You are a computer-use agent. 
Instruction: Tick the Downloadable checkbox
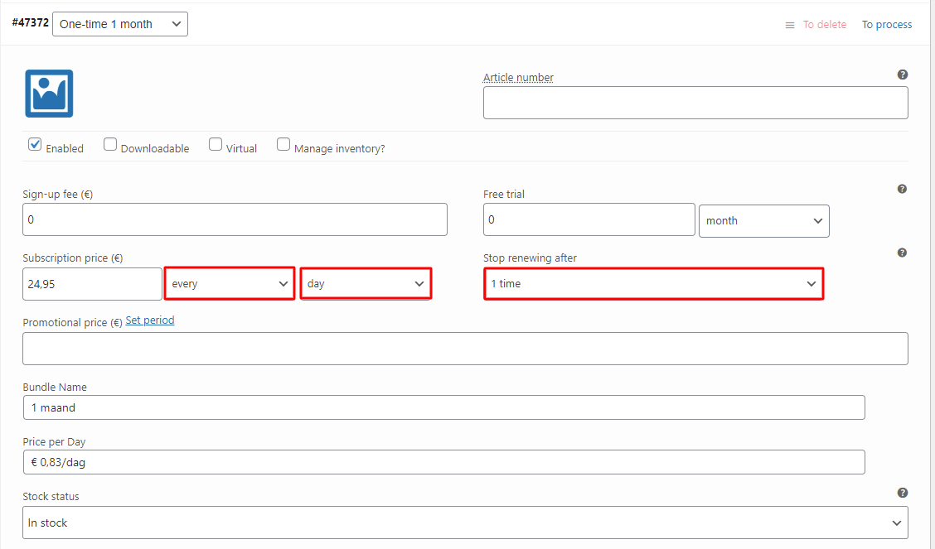point(110,144)
